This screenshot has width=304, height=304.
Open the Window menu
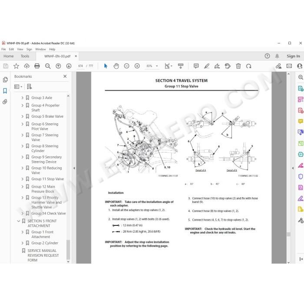coord(40,49)
